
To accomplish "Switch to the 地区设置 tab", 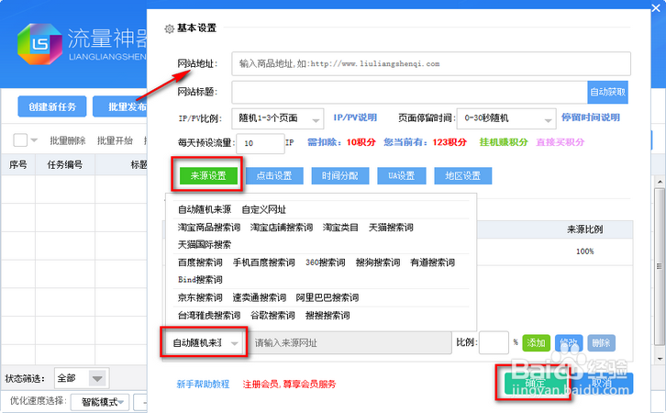I will (x=463, y=175).
